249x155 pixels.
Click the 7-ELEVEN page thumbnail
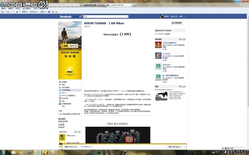coord(158,56)
